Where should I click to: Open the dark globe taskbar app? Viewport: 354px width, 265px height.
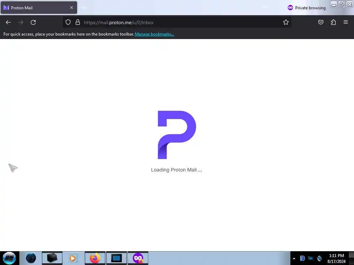pos(31,258)
